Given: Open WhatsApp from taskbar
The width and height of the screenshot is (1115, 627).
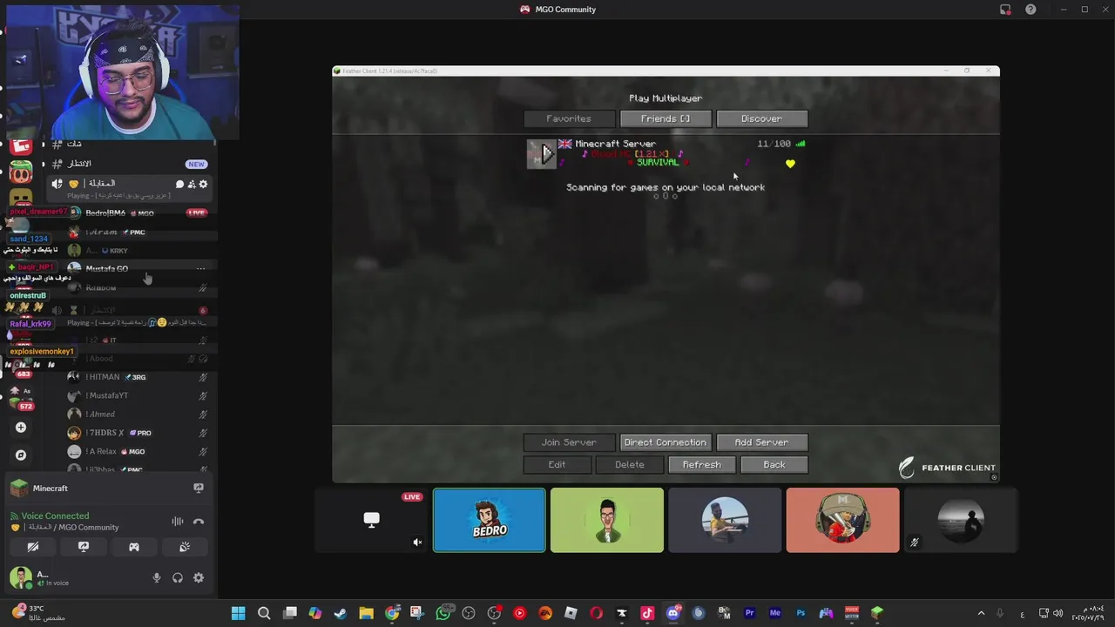Looking at the screenshot, I should click(x=443, y=613).
